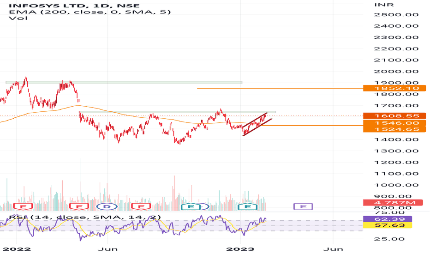Click the INR currency label
430x254 pixels.
point(384,5)
